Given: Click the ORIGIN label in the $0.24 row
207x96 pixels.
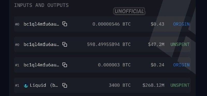Looking at the screenshot, I should [181, 65].
